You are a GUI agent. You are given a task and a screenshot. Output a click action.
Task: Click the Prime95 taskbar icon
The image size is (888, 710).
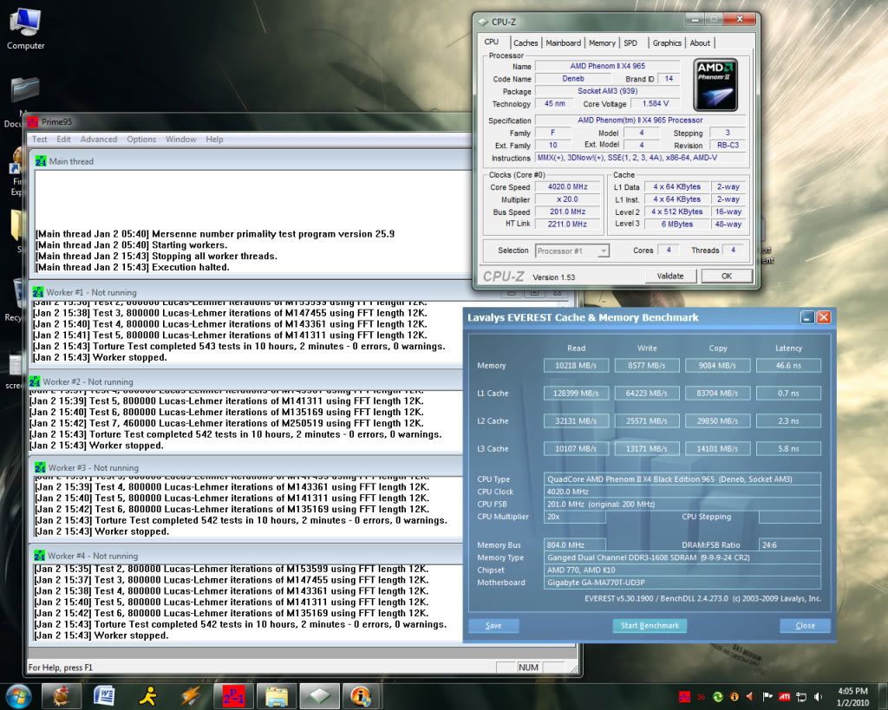[x=234, y=695]
